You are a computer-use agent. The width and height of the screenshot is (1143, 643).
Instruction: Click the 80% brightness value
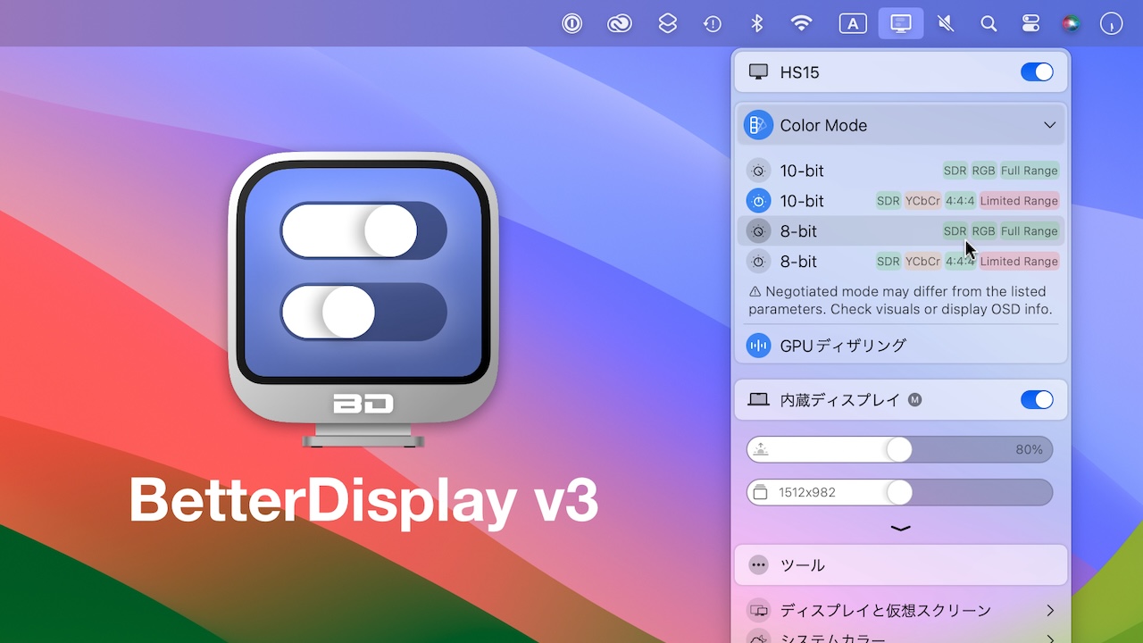1029,449
